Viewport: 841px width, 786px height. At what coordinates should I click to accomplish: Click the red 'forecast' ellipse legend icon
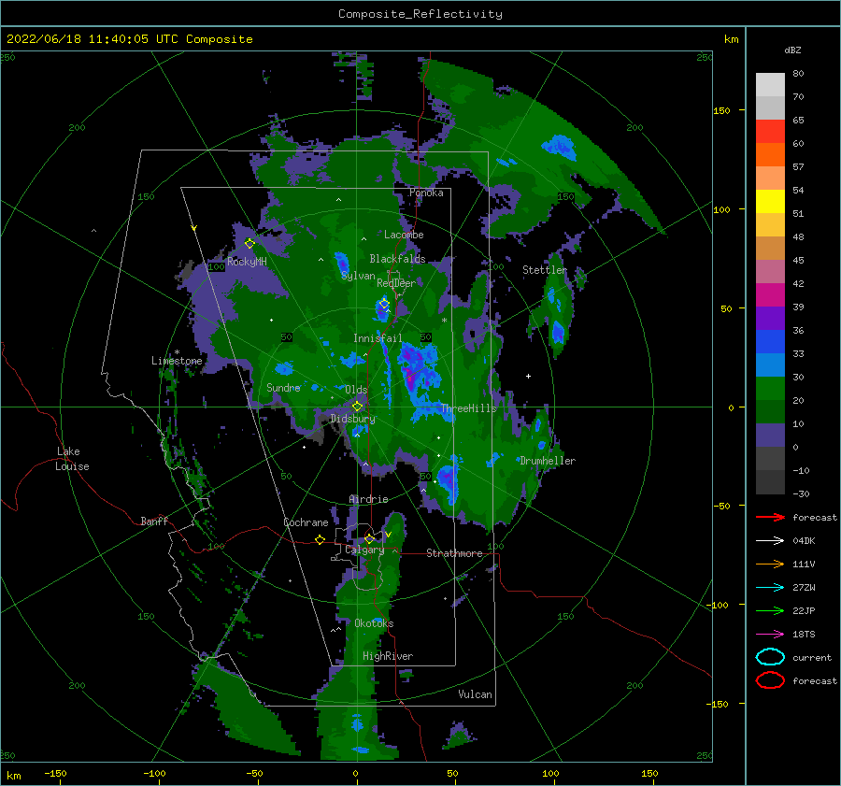point(770,680)
